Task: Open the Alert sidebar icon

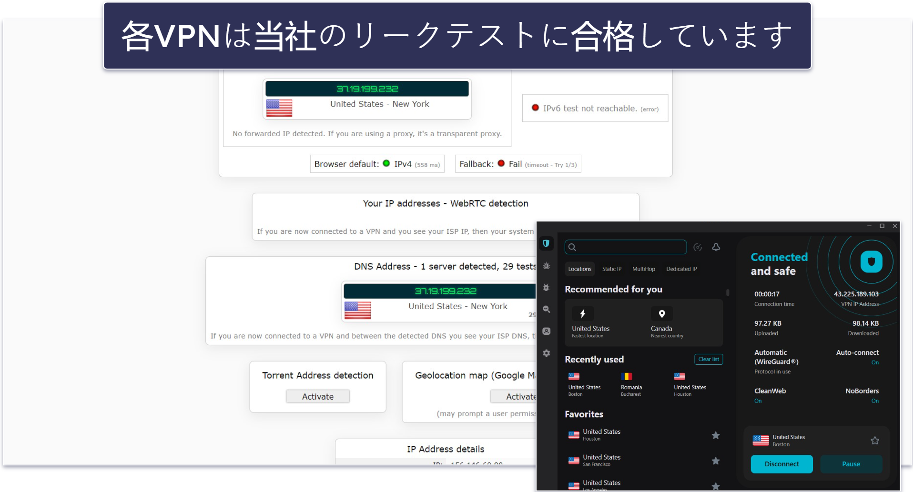Action: (x=547, y=266)
